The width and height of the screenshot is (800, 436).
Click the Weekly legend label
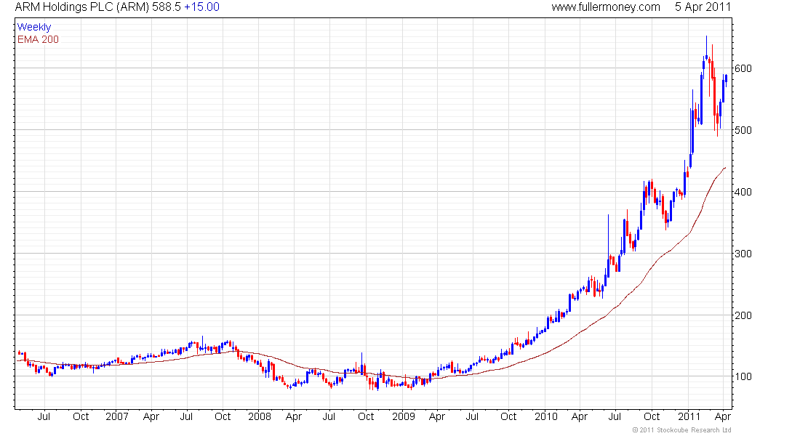pyautogui.click(x=34, y=27)
